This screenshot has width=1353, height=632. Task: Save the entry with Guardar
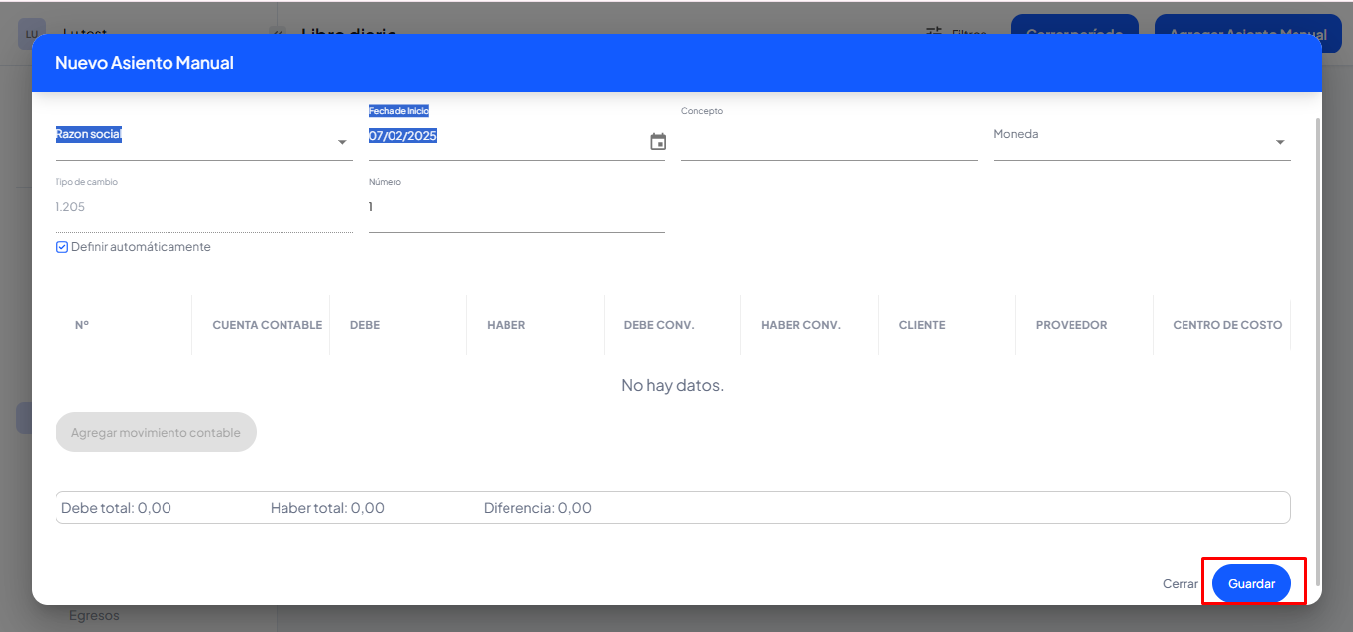point(1251,583)
